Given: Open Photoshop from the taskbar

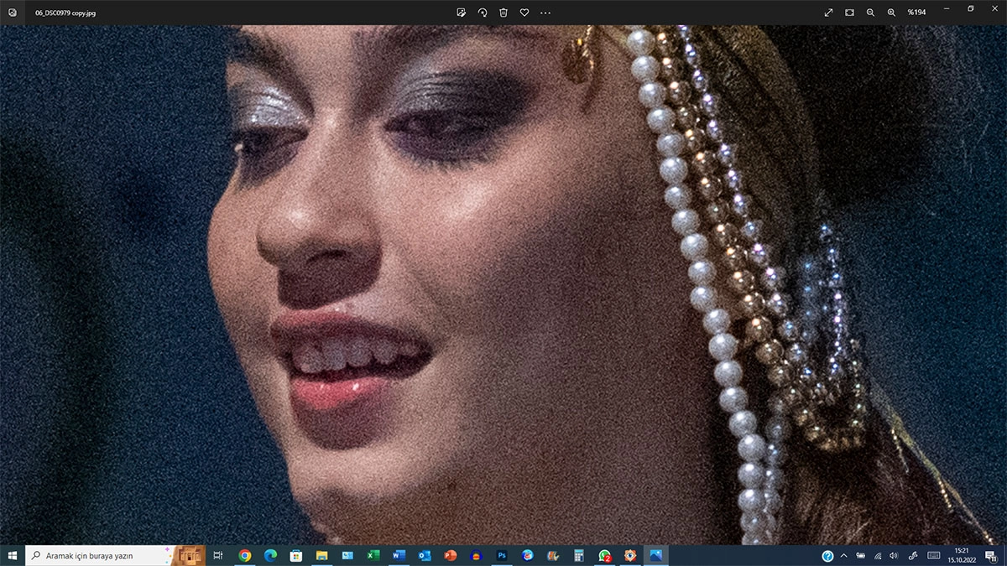Looking at the screenshot, I should click(502, 555).
